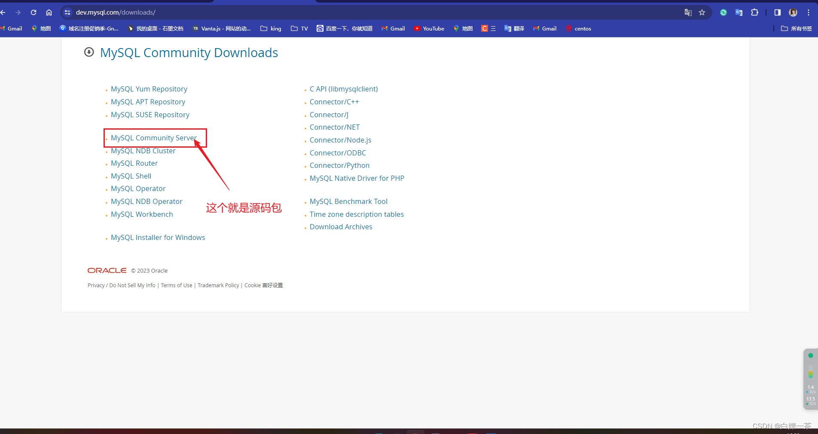
Task: Click the browser back arrow
Action: pyautogui.click(x=3, y=12)
